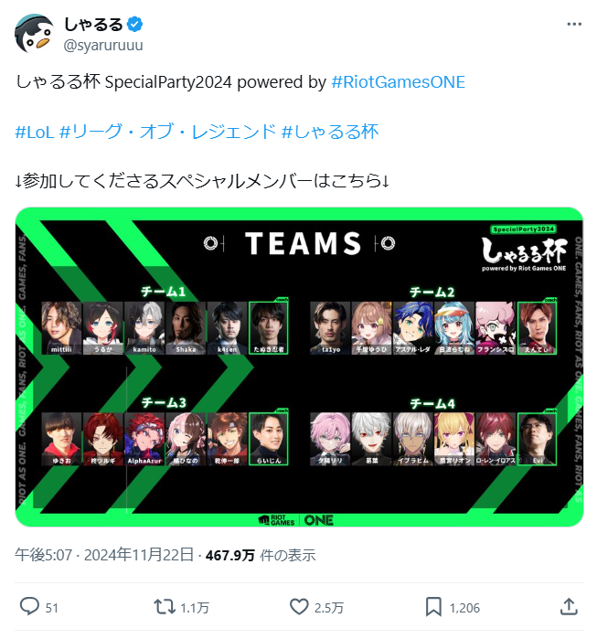Click the repost arrows icon
The height and width of the screenshot is (639, 597).
pyautogui.click(x=165, y=607)
